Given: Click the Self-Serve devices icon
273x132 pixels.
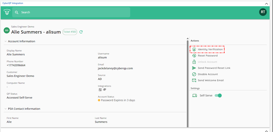Looking at the screenshot, I should (195, 96).
